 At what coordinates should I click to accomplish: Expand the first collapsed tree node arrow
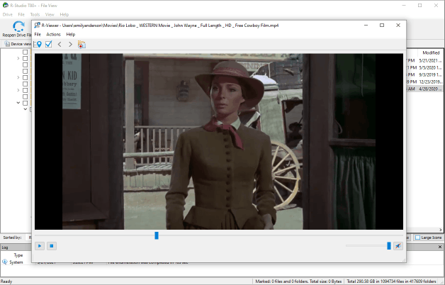pyautogui.click(x=18, y=58)
